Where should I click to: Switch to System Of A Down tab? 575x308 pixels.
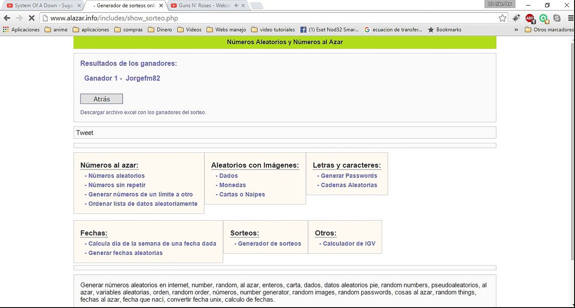(43, 6)
